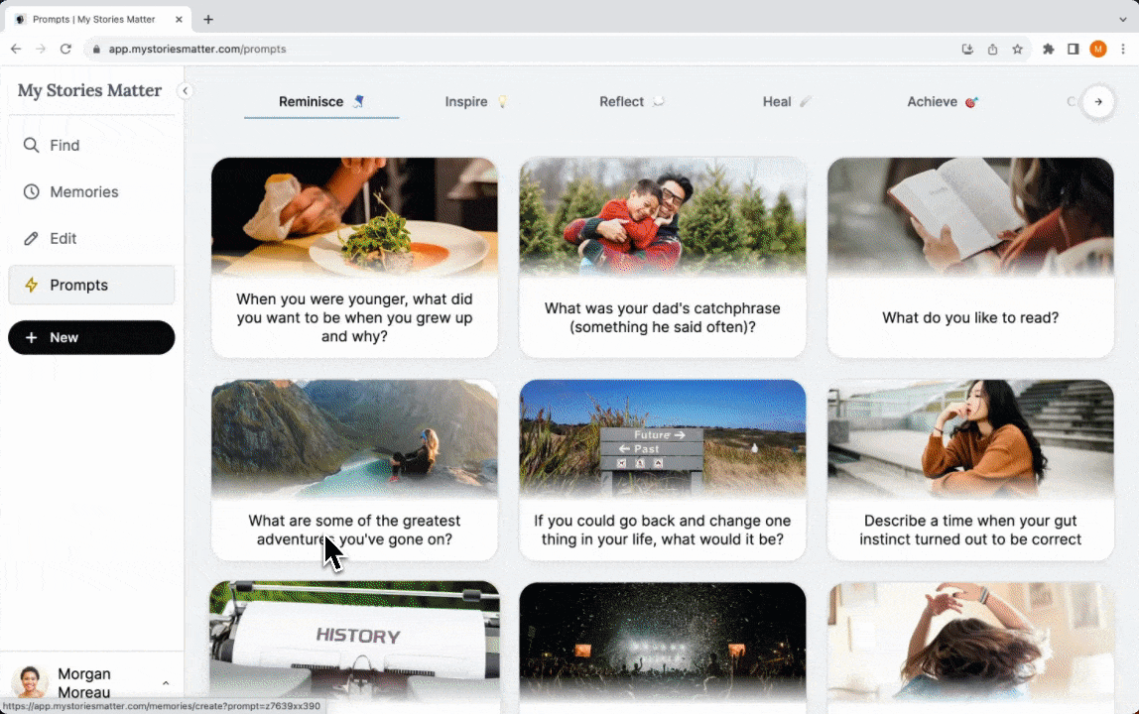Click the plated food photo thumbnail
Screen dimensions: 1139x714
tap(354, 216)
